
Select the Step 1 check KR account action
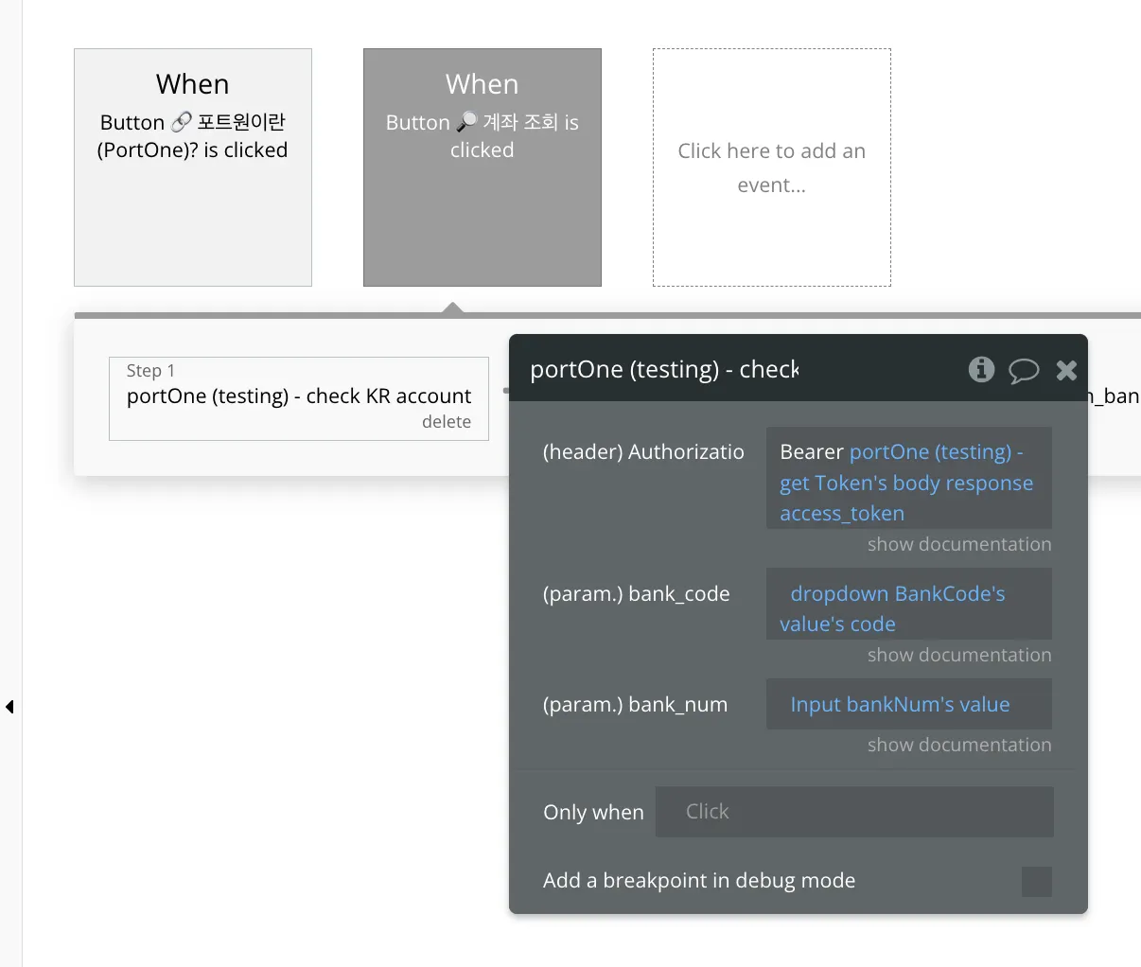point(298,396)
